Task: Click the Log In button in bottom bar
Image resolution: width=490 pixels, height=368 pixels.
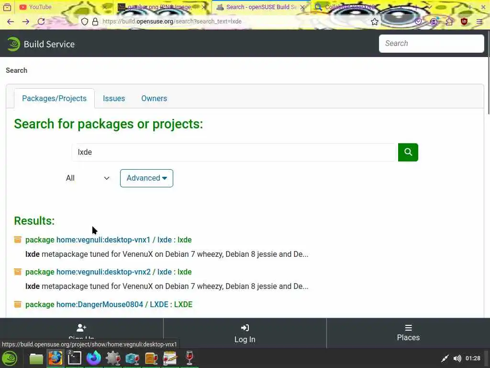Action: tap(245, 333)
